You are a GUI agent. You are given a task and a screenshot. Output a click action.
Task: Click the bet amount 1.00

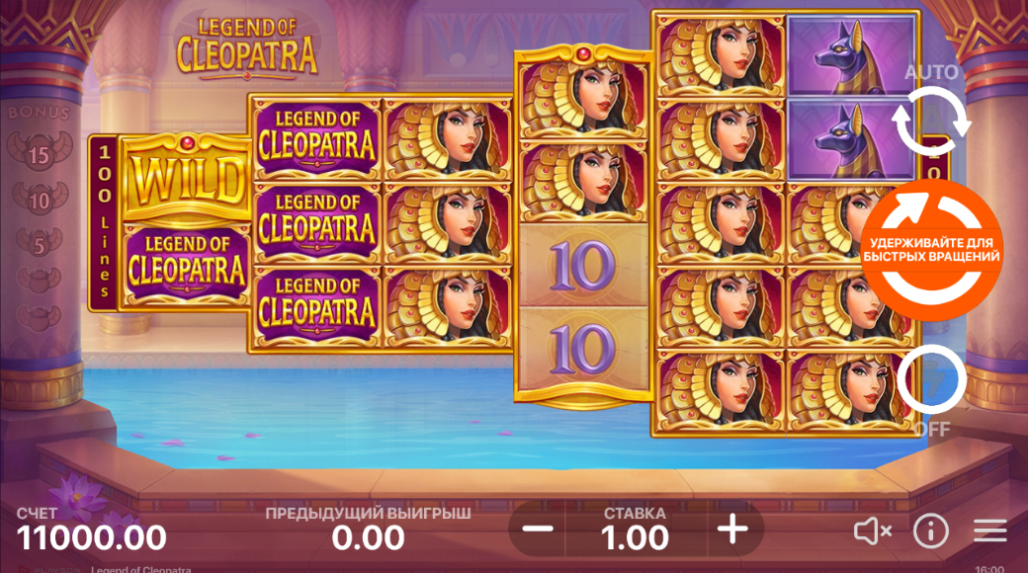click(635, 538)
